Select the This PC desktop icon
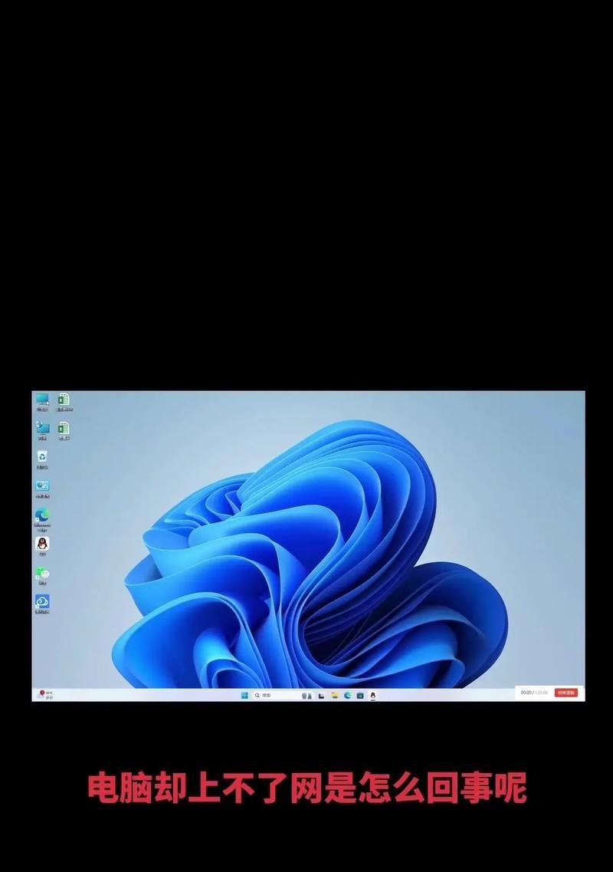 pos(42,402)
